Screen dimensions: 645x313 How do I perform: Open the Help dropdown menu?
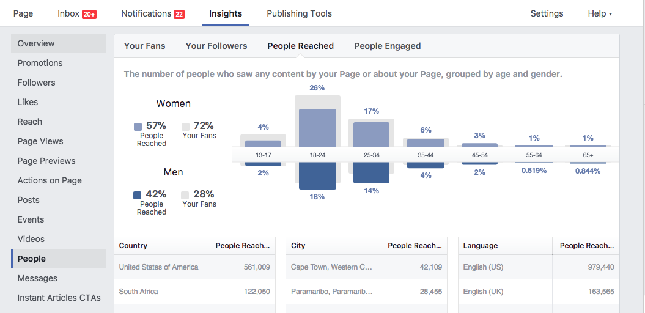click(x=599, y=13)
